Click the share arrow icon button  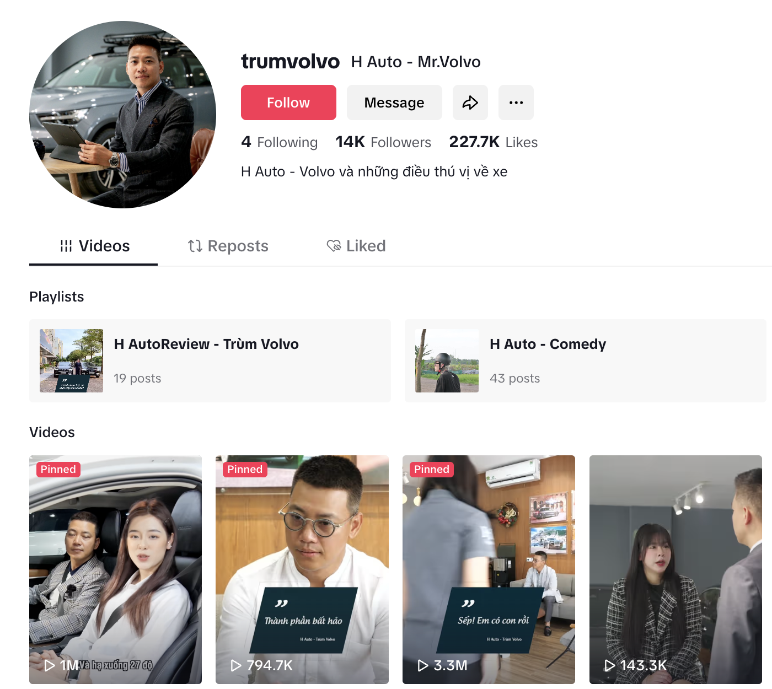coord(470,103)
